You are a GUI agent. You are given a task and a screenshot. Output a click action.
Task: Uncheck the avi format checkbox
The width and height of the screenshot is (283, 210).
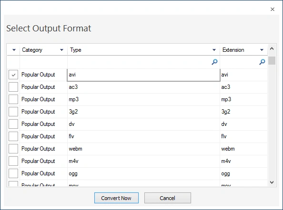(13, 75)
